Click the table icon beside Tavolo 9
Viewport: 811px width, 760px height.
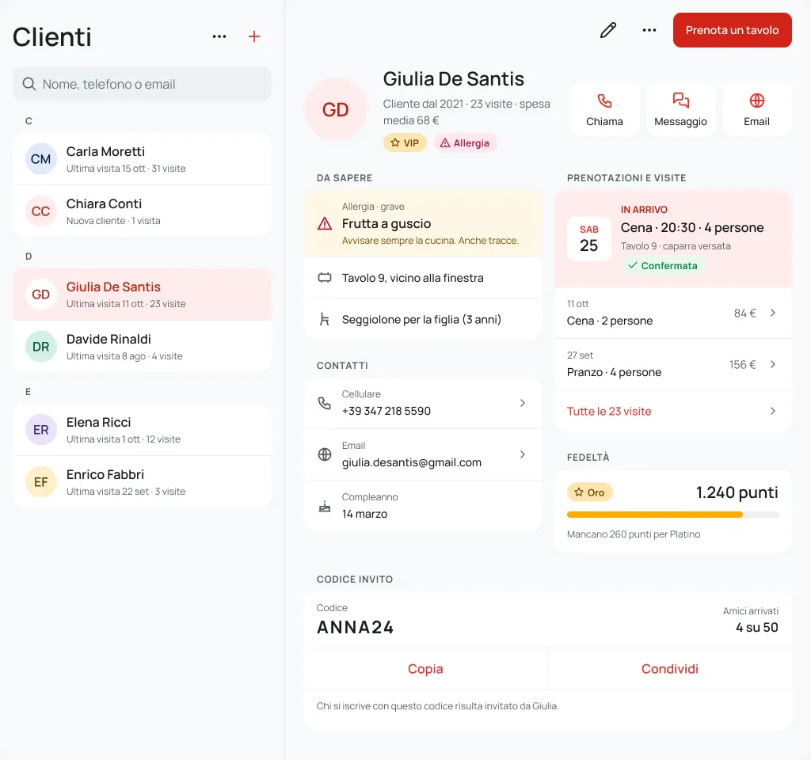[x=325, y=278]
